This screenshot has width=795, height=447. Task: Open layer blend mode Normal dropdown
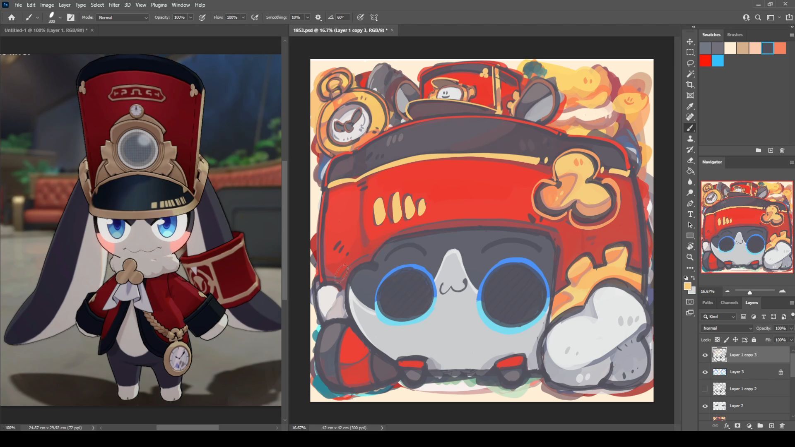pos(727,328)
